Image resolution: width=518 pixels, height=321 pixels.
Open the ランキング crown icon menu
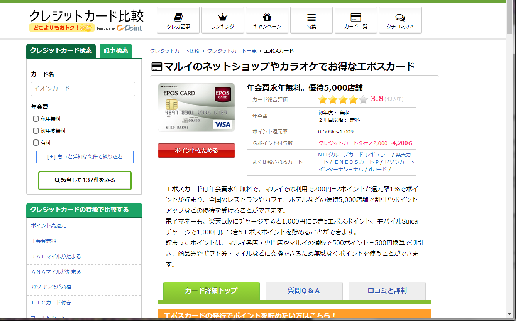pyautogui.click(x=223, y=20)
